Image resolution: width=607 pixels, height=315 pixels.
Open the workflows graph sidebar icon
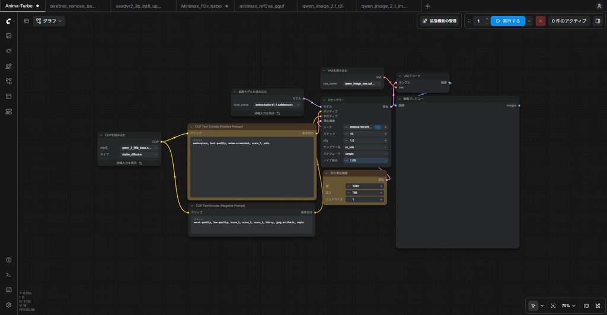click(8, 81)
